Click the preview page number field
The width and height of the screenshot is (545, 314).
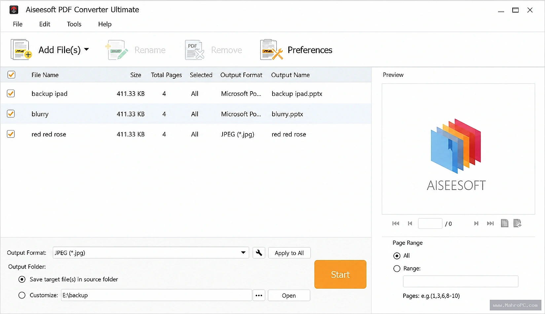(430, 223)
